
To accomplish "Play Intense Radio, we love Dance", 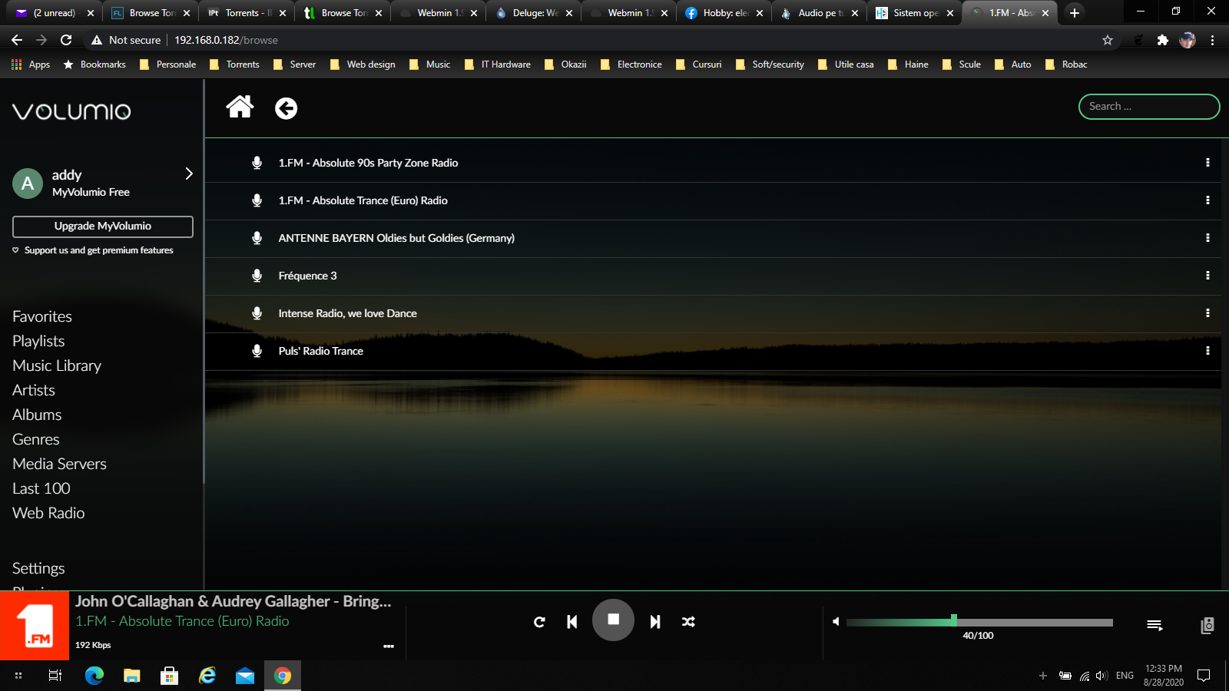I will point(347,313).
